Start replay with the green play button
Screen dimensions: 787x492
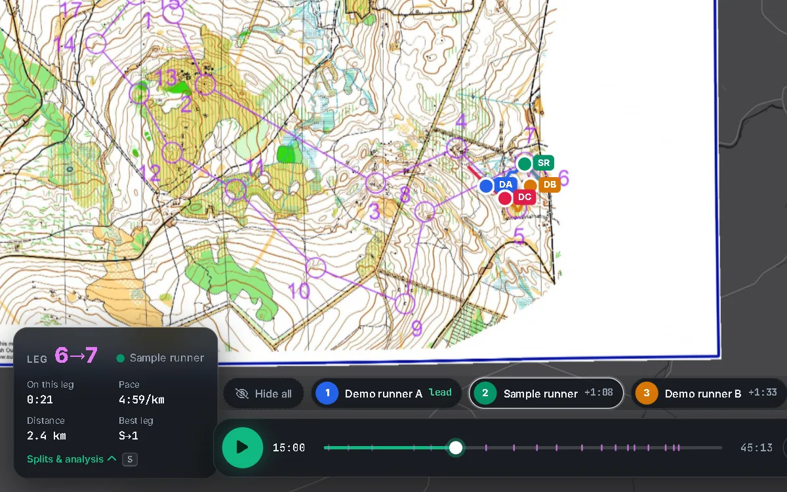tap(242, 447)
